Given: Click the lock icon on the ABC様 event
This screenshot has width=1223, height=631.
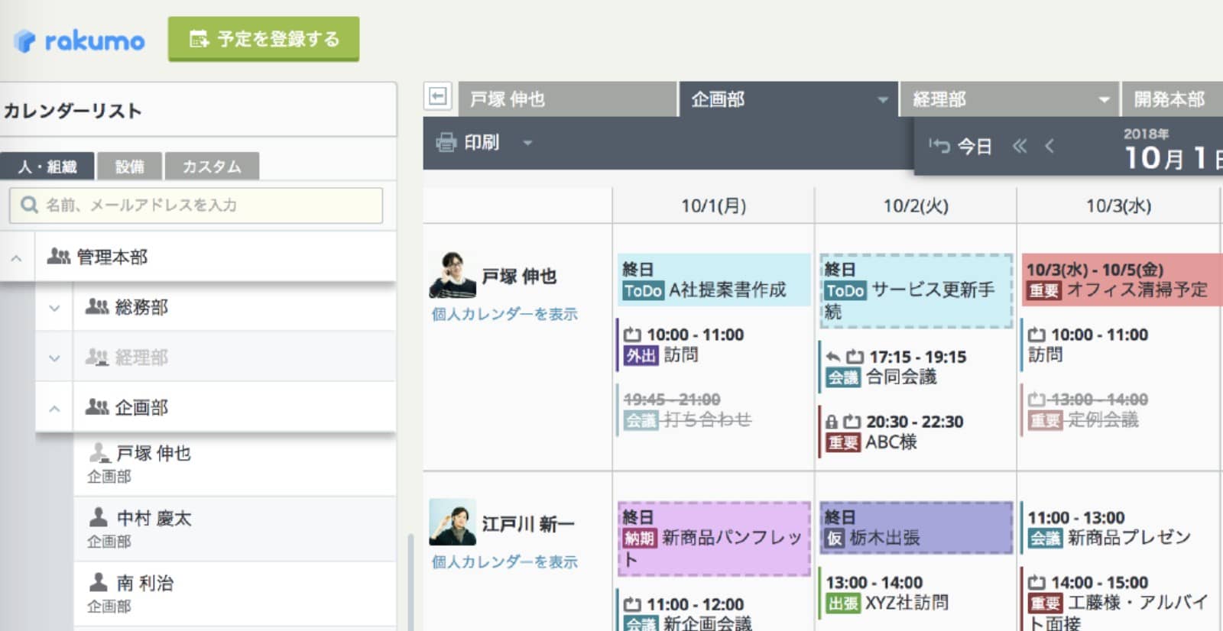Looking at the screenshot, I should click(x=832, y=422).
